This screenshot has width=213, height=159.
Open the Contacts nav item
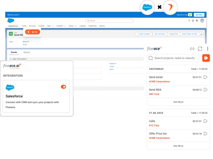41,26
